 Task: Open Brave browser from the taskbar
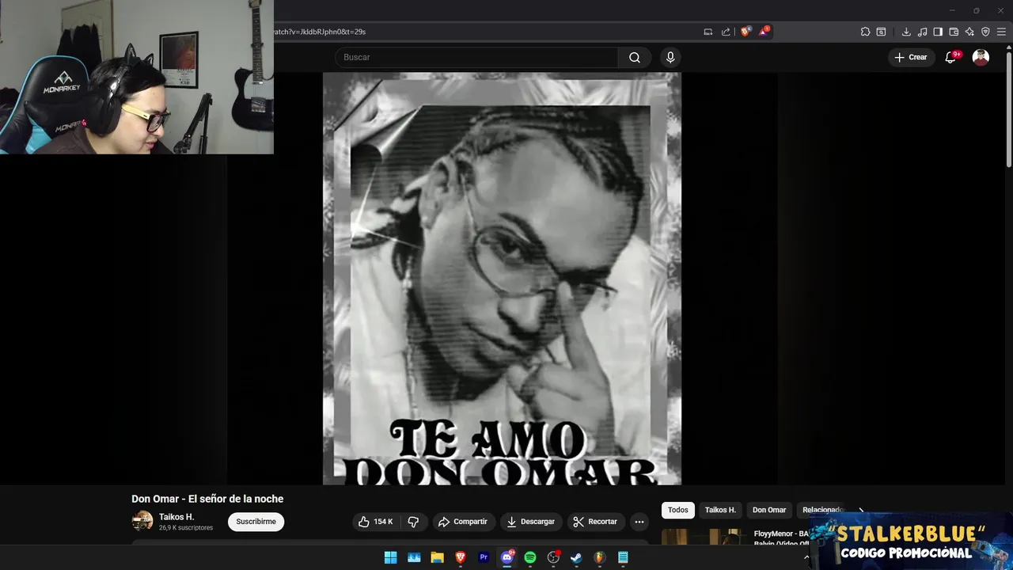[461, 557]
